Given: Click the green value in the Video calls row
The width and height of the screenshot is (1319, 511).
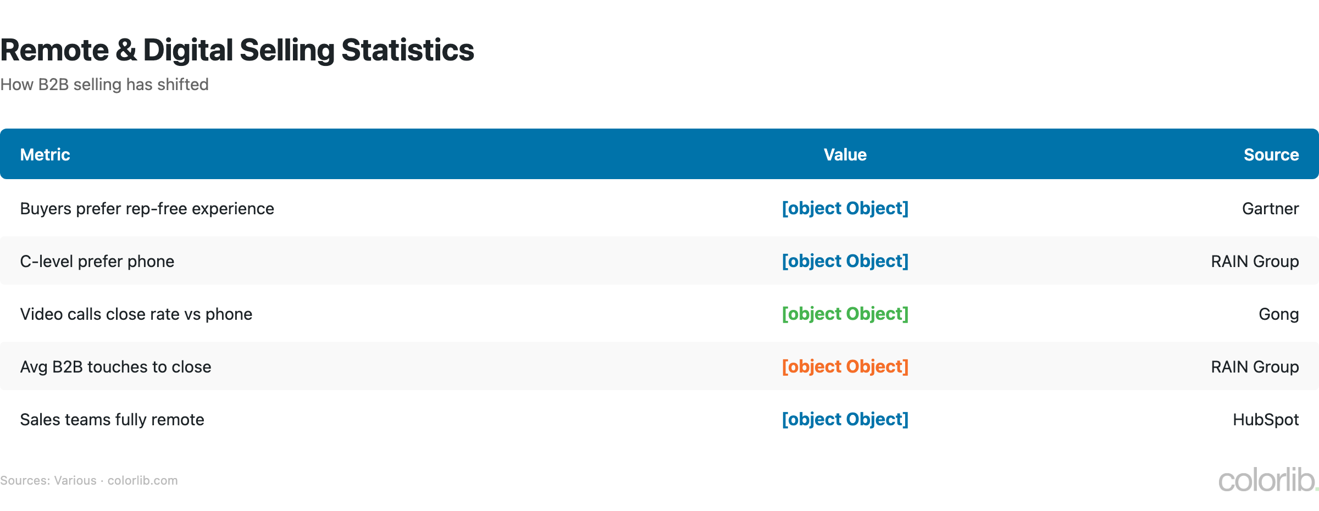Looking at the screenshot, I should 845,314.
